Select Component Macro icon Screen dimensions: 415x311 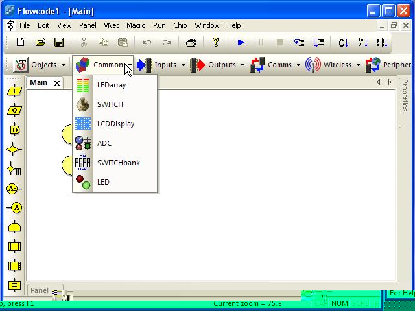click(14, 266)
